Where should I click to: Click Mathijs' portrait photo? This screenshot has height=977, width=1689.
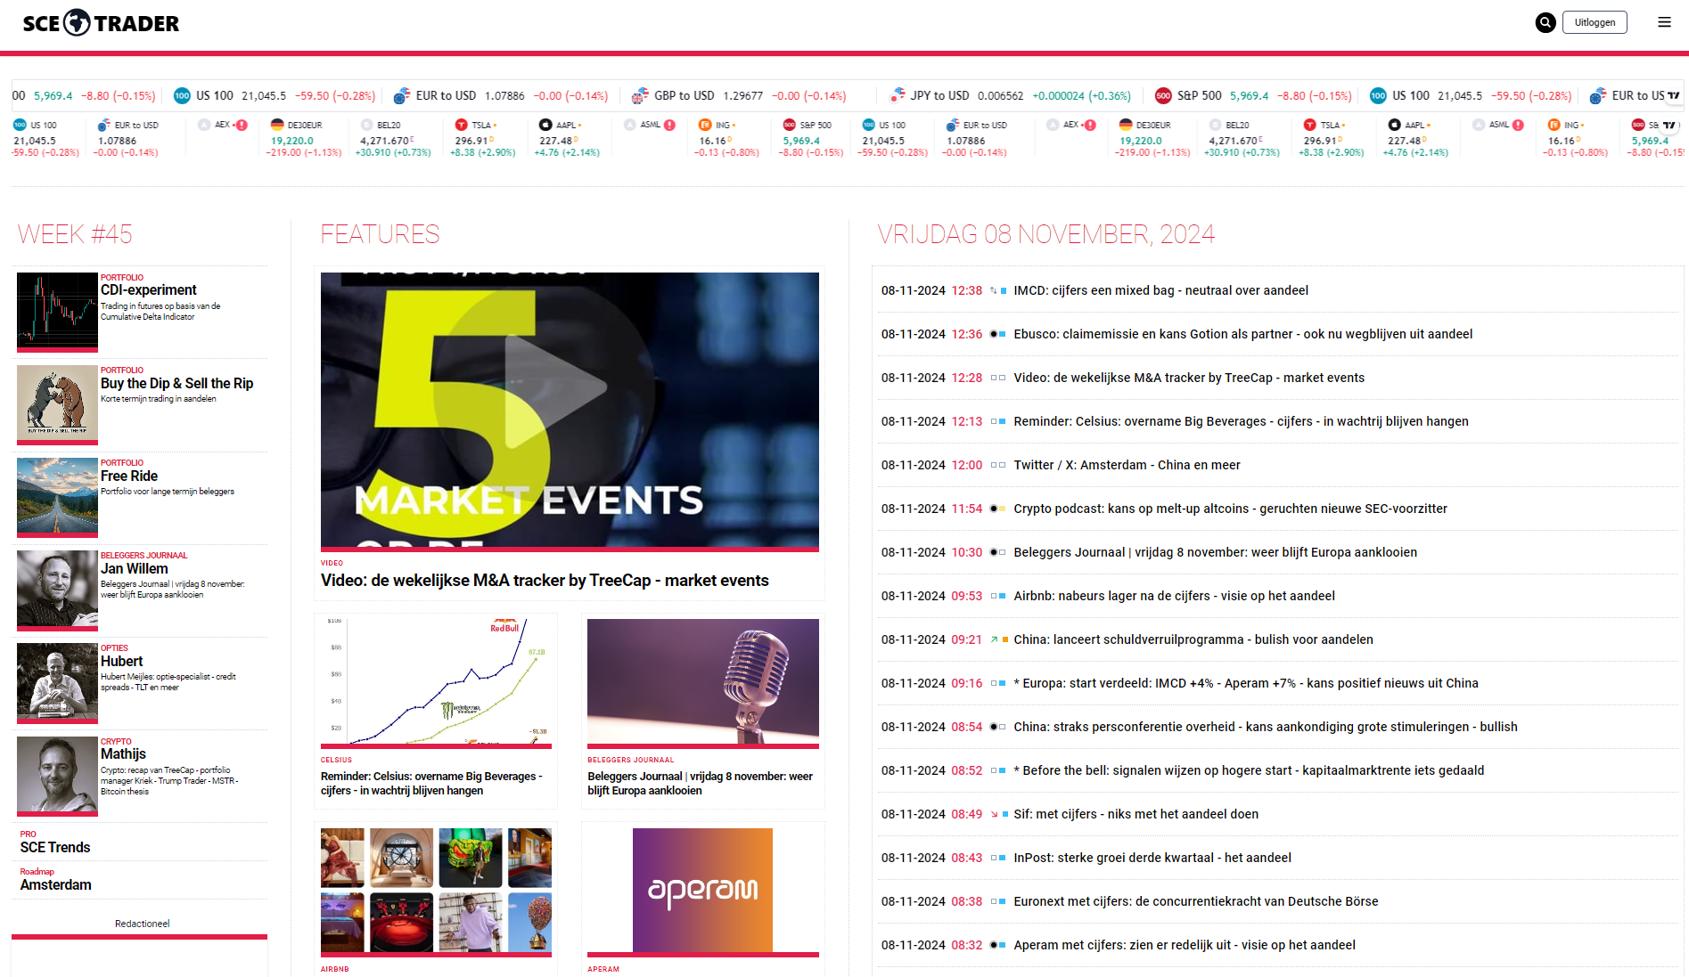pyautogui.click(x=57, y=775)
